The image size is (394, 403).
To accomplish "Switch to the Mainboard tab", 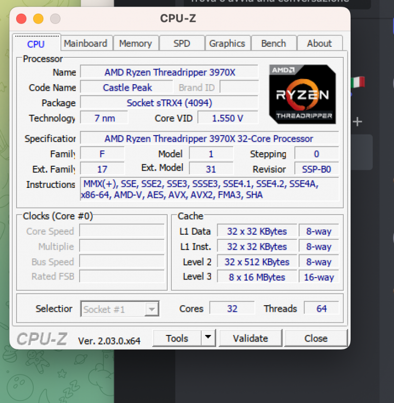I will pyautogui.click(x=86, y=43).
